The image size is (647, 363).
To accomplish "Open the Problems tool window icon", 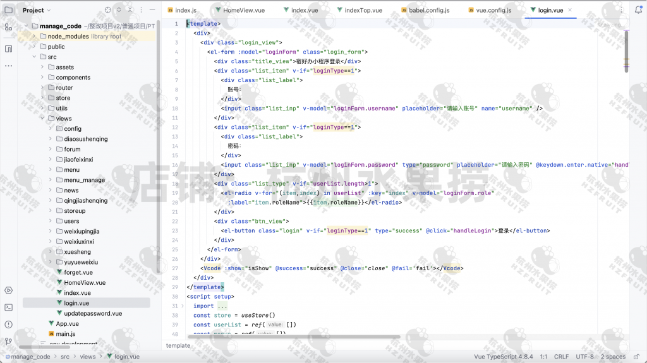I will click(x=8, y=324).
